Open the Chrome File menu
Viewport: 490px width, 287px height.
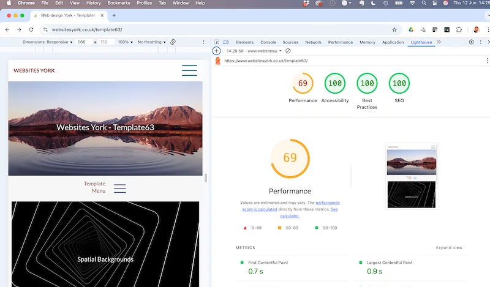(x=45, y=3)
